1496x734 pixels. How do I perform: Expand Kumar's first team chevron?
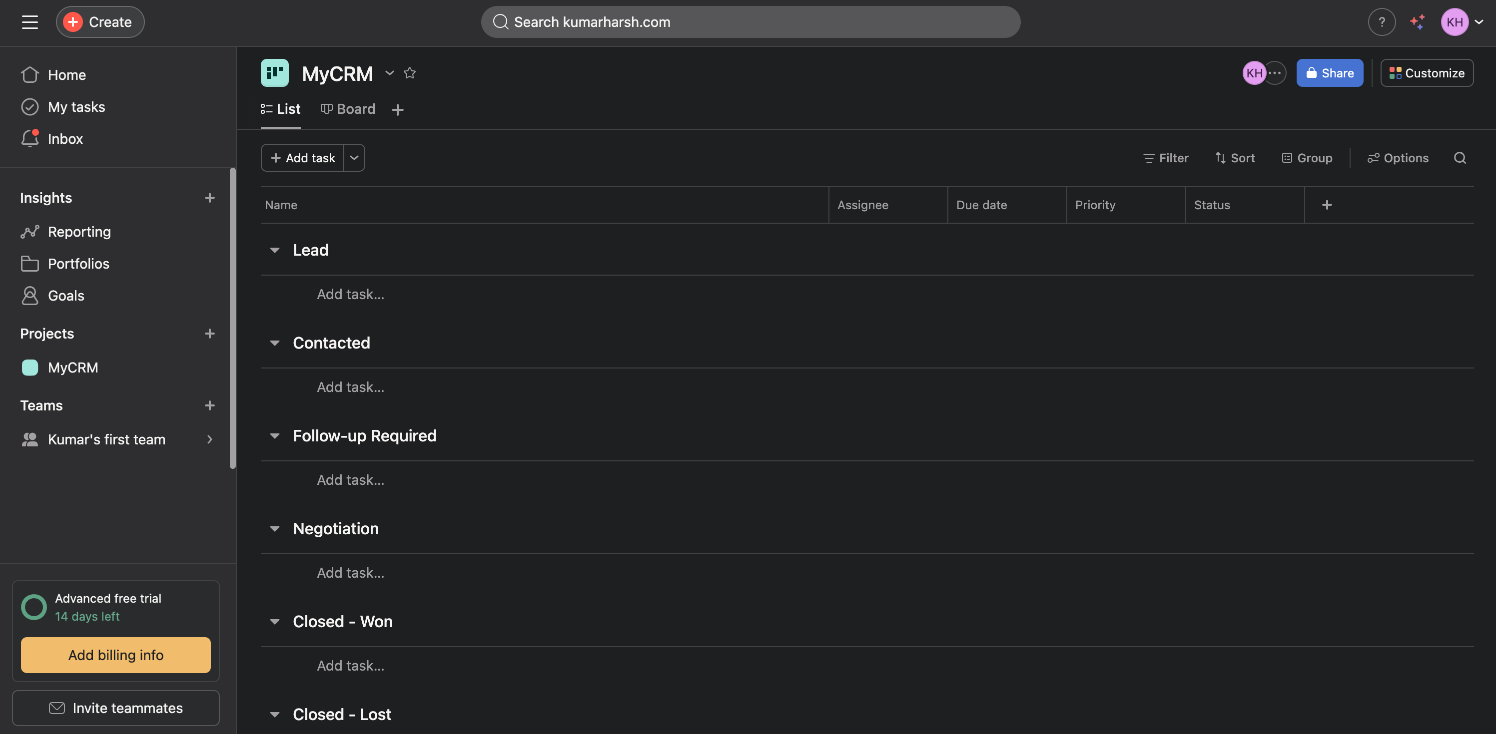coord(210,439)
